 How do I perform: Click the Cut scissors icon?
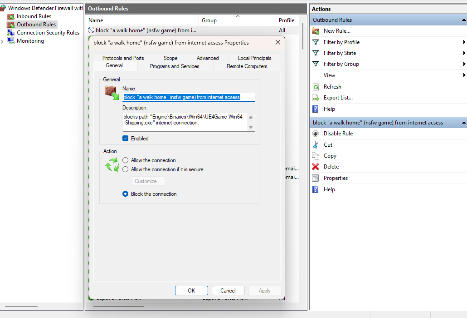[x=316, y=144]
